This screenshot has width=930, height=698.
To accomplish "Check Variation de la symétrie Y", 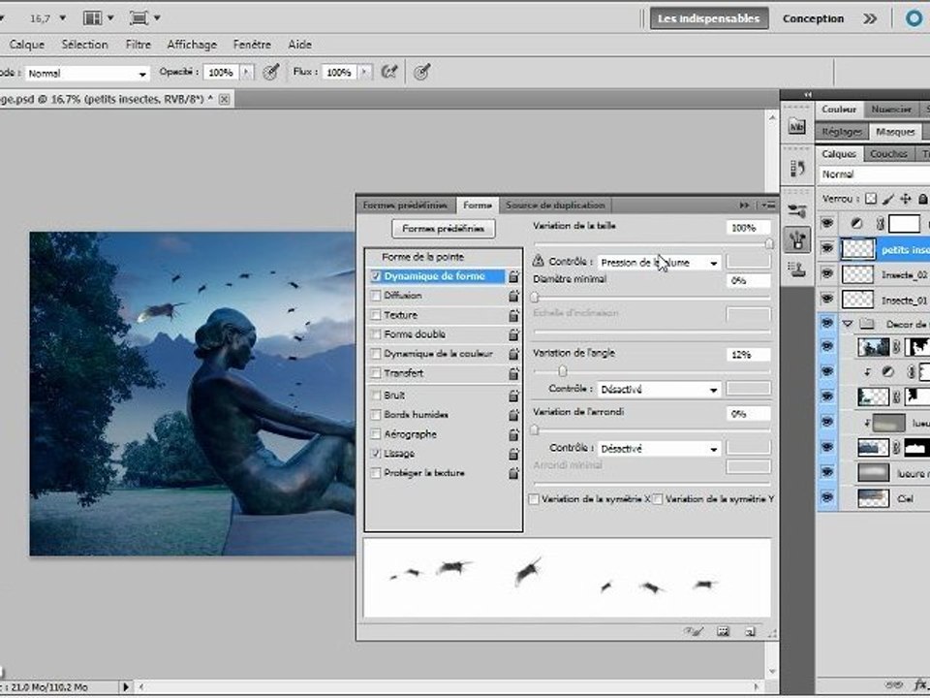I will (x=658, y=499).
